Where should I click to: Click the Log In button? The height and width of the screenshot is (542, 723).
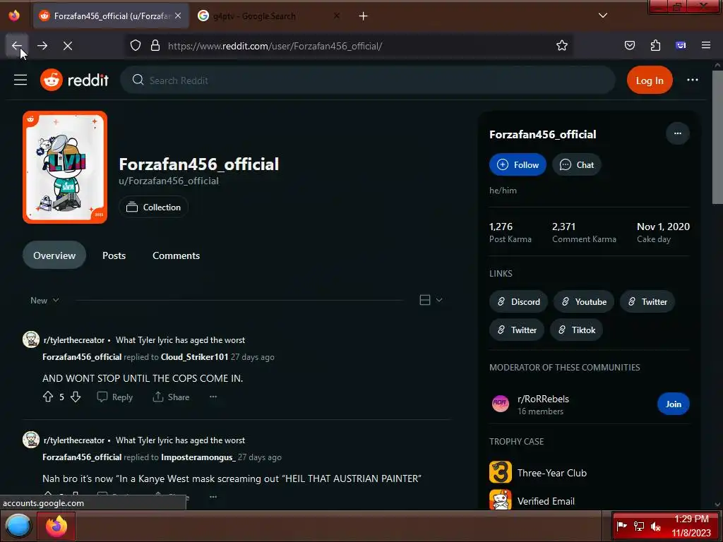650,80
